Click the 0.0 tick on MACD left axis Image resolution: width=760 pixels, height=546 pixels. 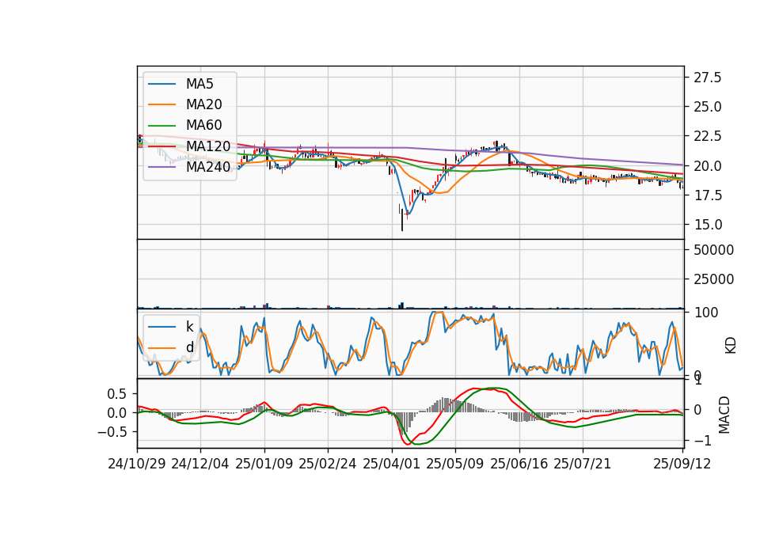tap(116, 413)
